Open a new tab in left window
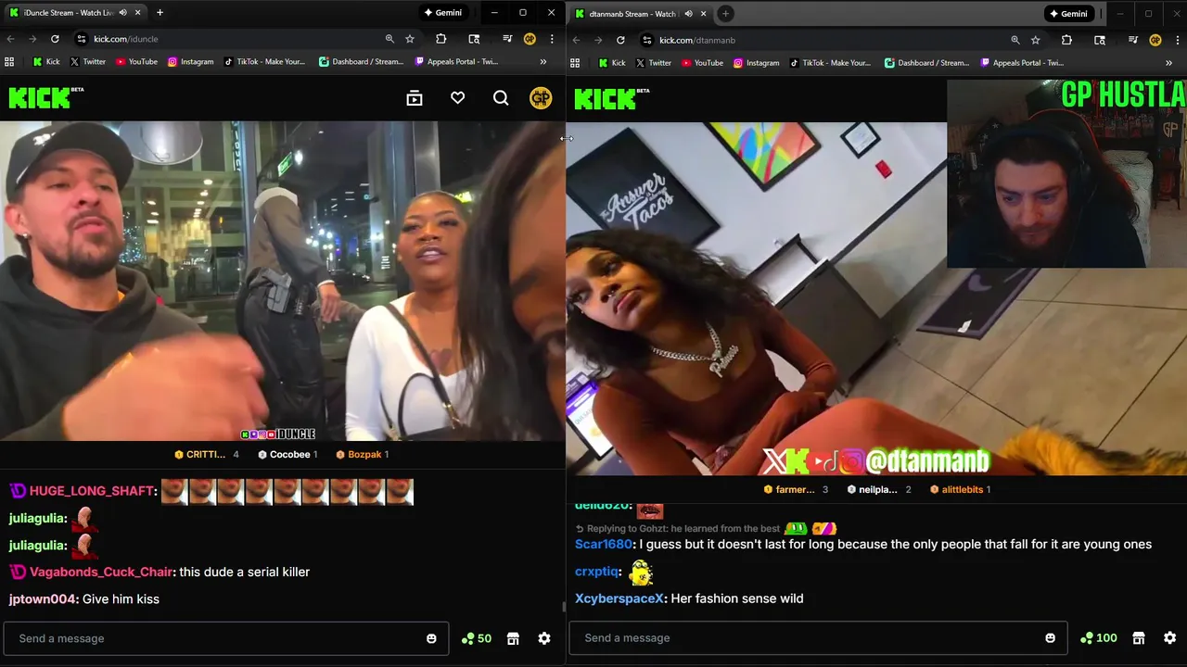The image size is (1187, 667). click(x=160, y=13)
